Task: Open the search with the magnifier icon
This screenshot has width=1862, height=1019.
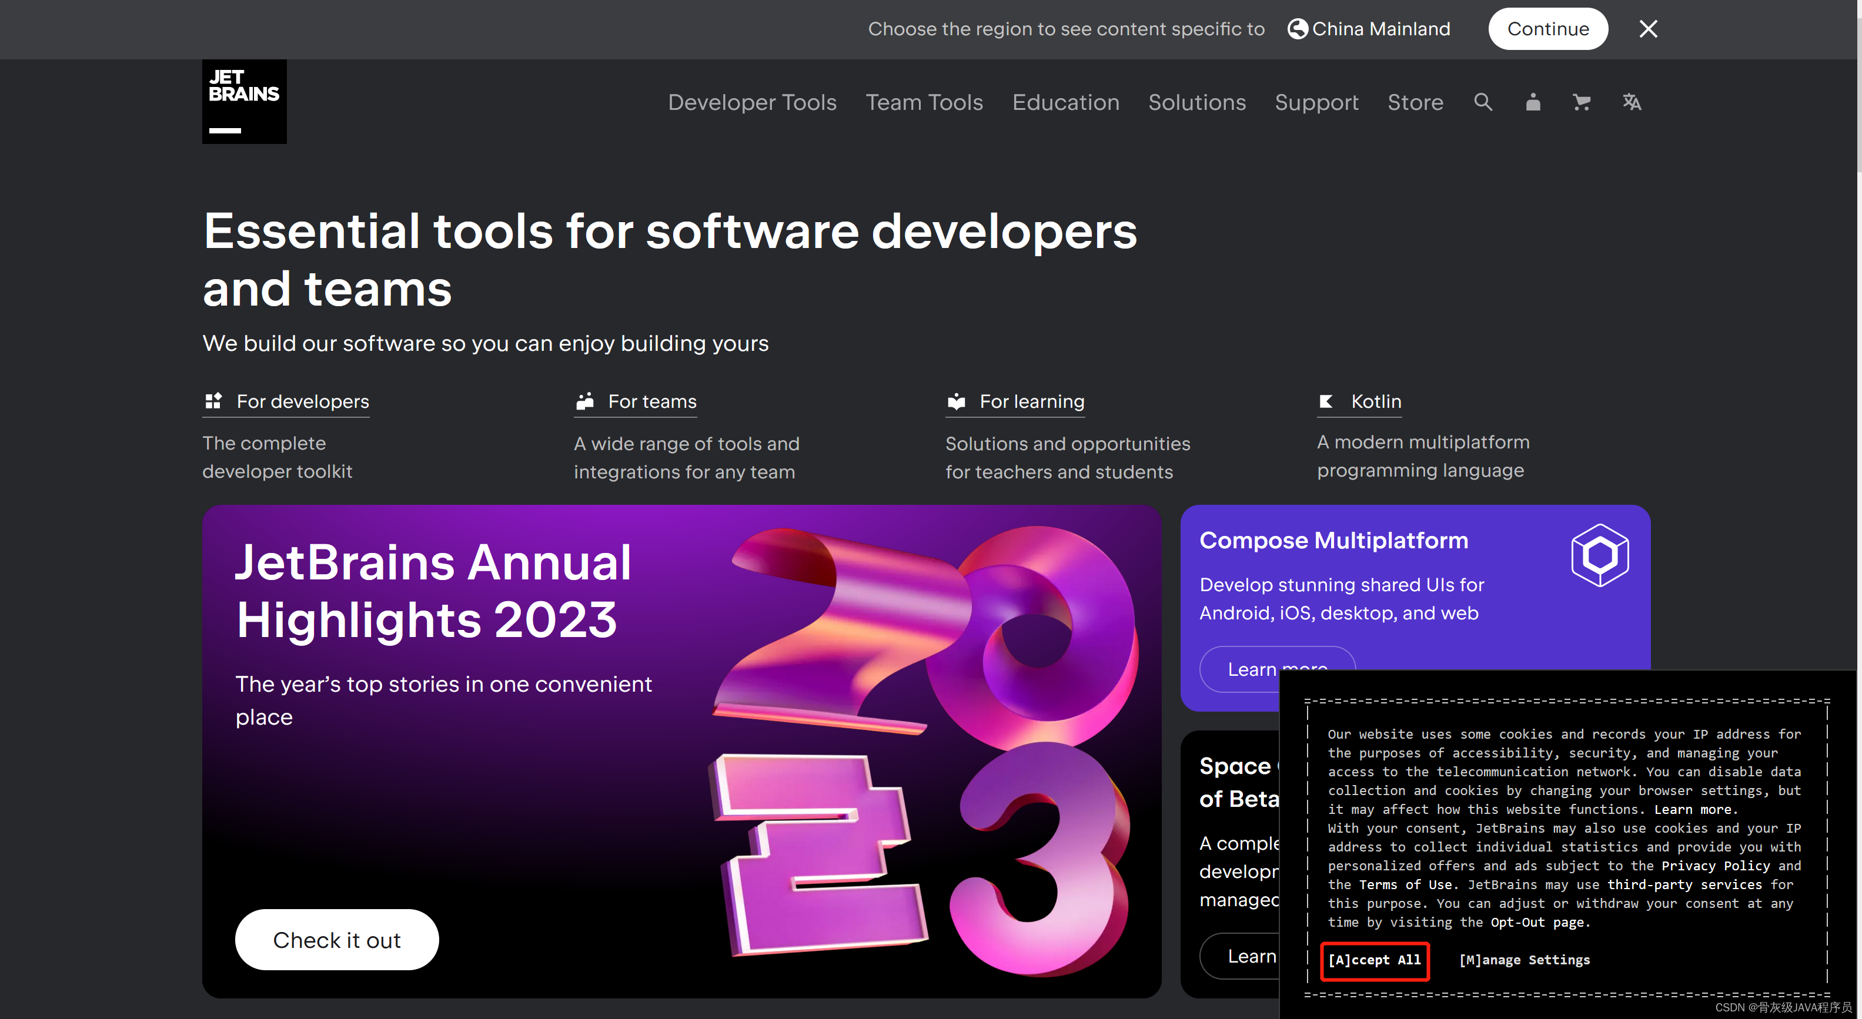Action: click(x=1483, y=102)
